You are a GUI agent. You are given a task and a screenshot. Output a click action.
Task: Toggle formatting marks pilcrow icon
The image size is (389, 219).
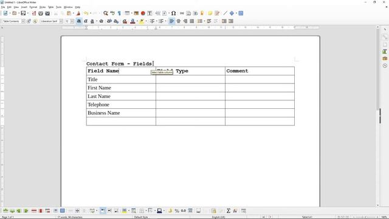(x=119, y=13)
